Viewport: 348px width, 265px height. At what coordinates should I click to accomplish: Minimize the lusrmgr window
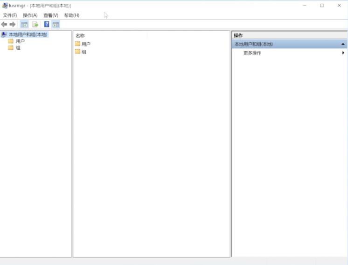(x=305, y=6)
